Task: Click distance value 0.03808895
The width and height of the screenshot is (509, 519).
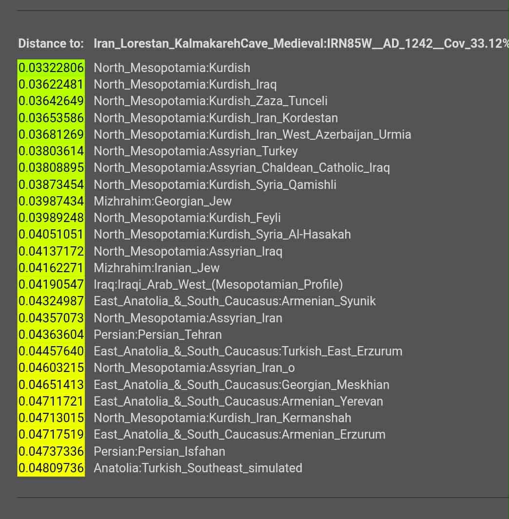Action: (51, 167)
